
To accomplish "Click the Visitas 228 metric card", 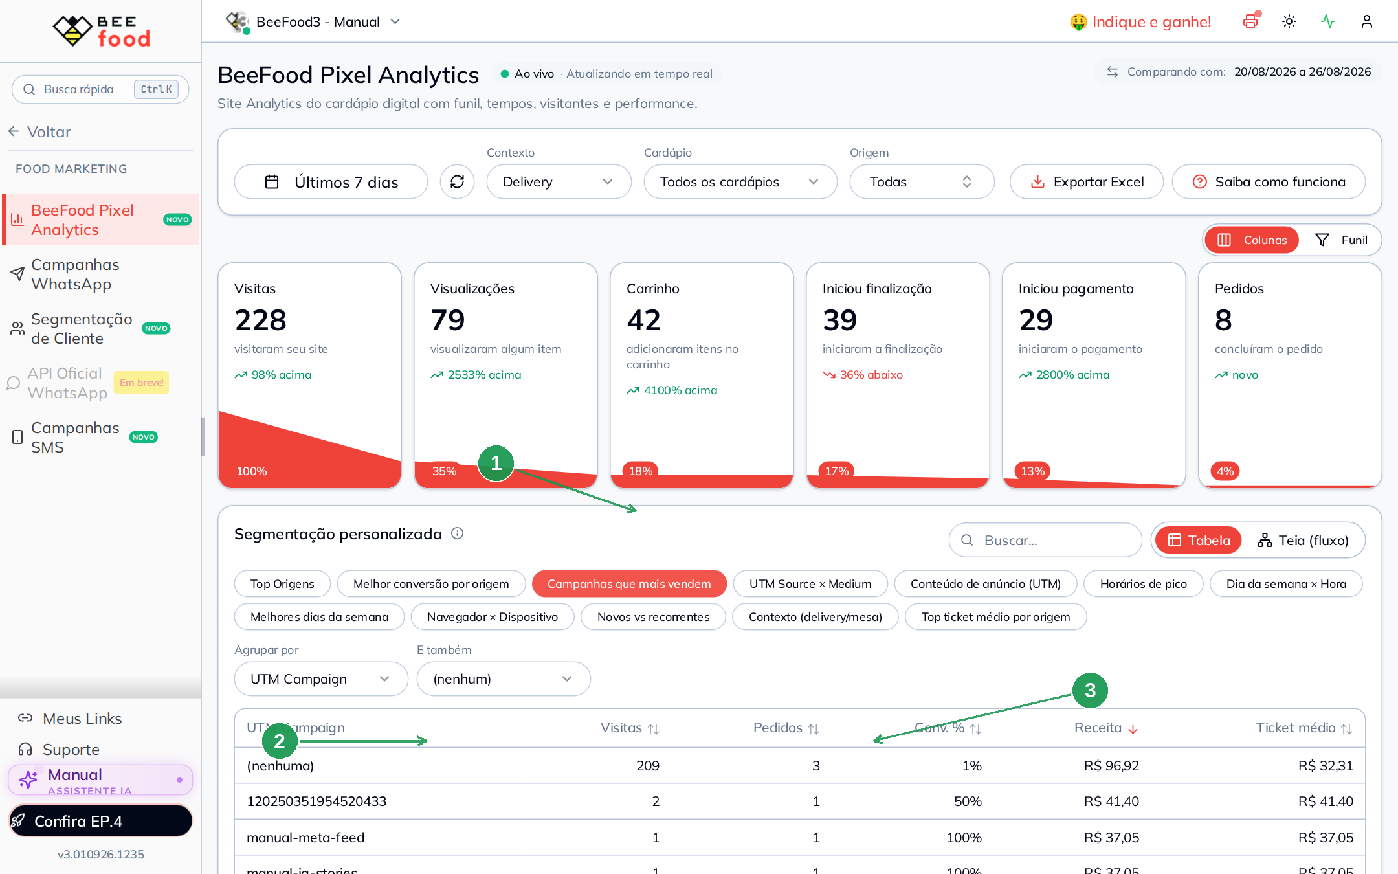I will (310, 375).
